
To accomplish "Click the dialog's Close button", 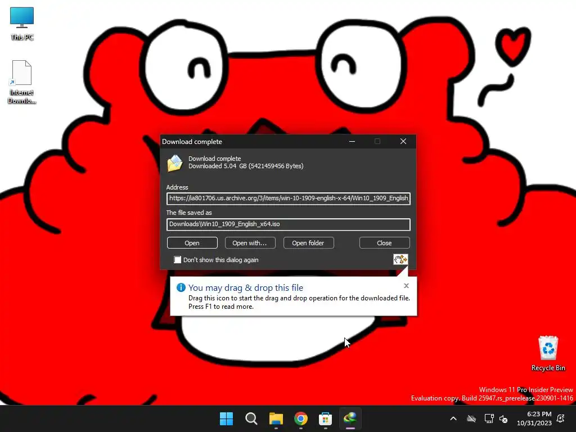I will [x=384, y=243].
